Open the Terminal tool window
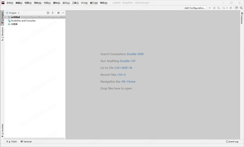This screenshot has height=147, width=244. pos(26,142)
